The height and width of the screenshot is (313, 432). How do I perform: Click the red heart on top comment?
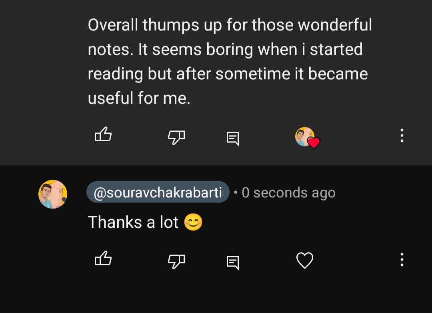(314, 143)
